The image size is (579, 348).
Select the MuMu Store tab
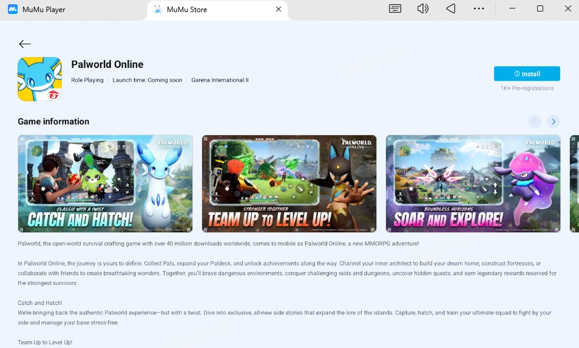click(x=217, y=10)
